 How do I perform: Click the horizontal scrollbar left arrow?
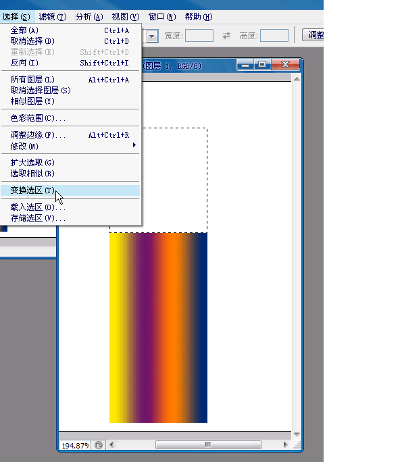111,444
